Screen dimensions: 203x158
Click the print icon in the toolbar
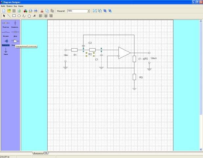click(35, 11)
